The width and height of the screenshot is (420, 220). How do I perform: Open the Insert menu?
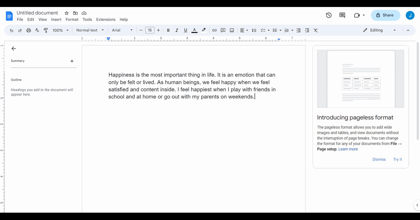coord(56,20)
